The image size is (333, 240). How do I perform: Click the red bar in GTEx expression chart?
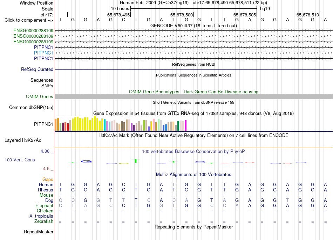coord(68,127)
